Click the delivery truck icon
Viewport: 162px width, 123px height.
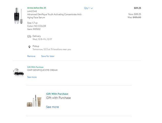pyautogui.click(x=29, y=36)
